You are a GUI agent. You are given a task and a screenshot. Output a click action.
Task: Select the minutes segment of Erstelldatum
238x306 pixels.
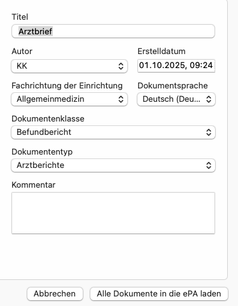(x=207, y=66)
